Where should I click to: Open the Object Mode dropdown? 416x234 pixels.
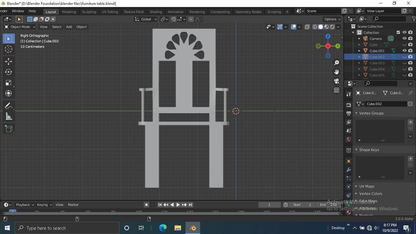pyautogui.click(x=20, y=27)
